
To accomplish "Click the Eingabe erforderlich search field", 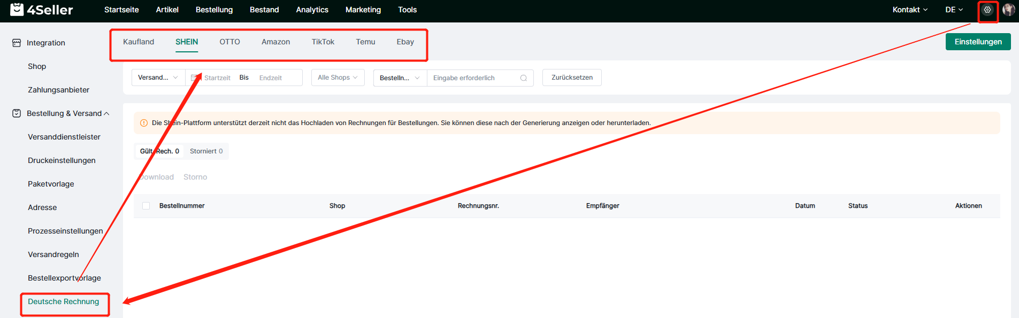I will pyautogui.click(x=473, y=78).
